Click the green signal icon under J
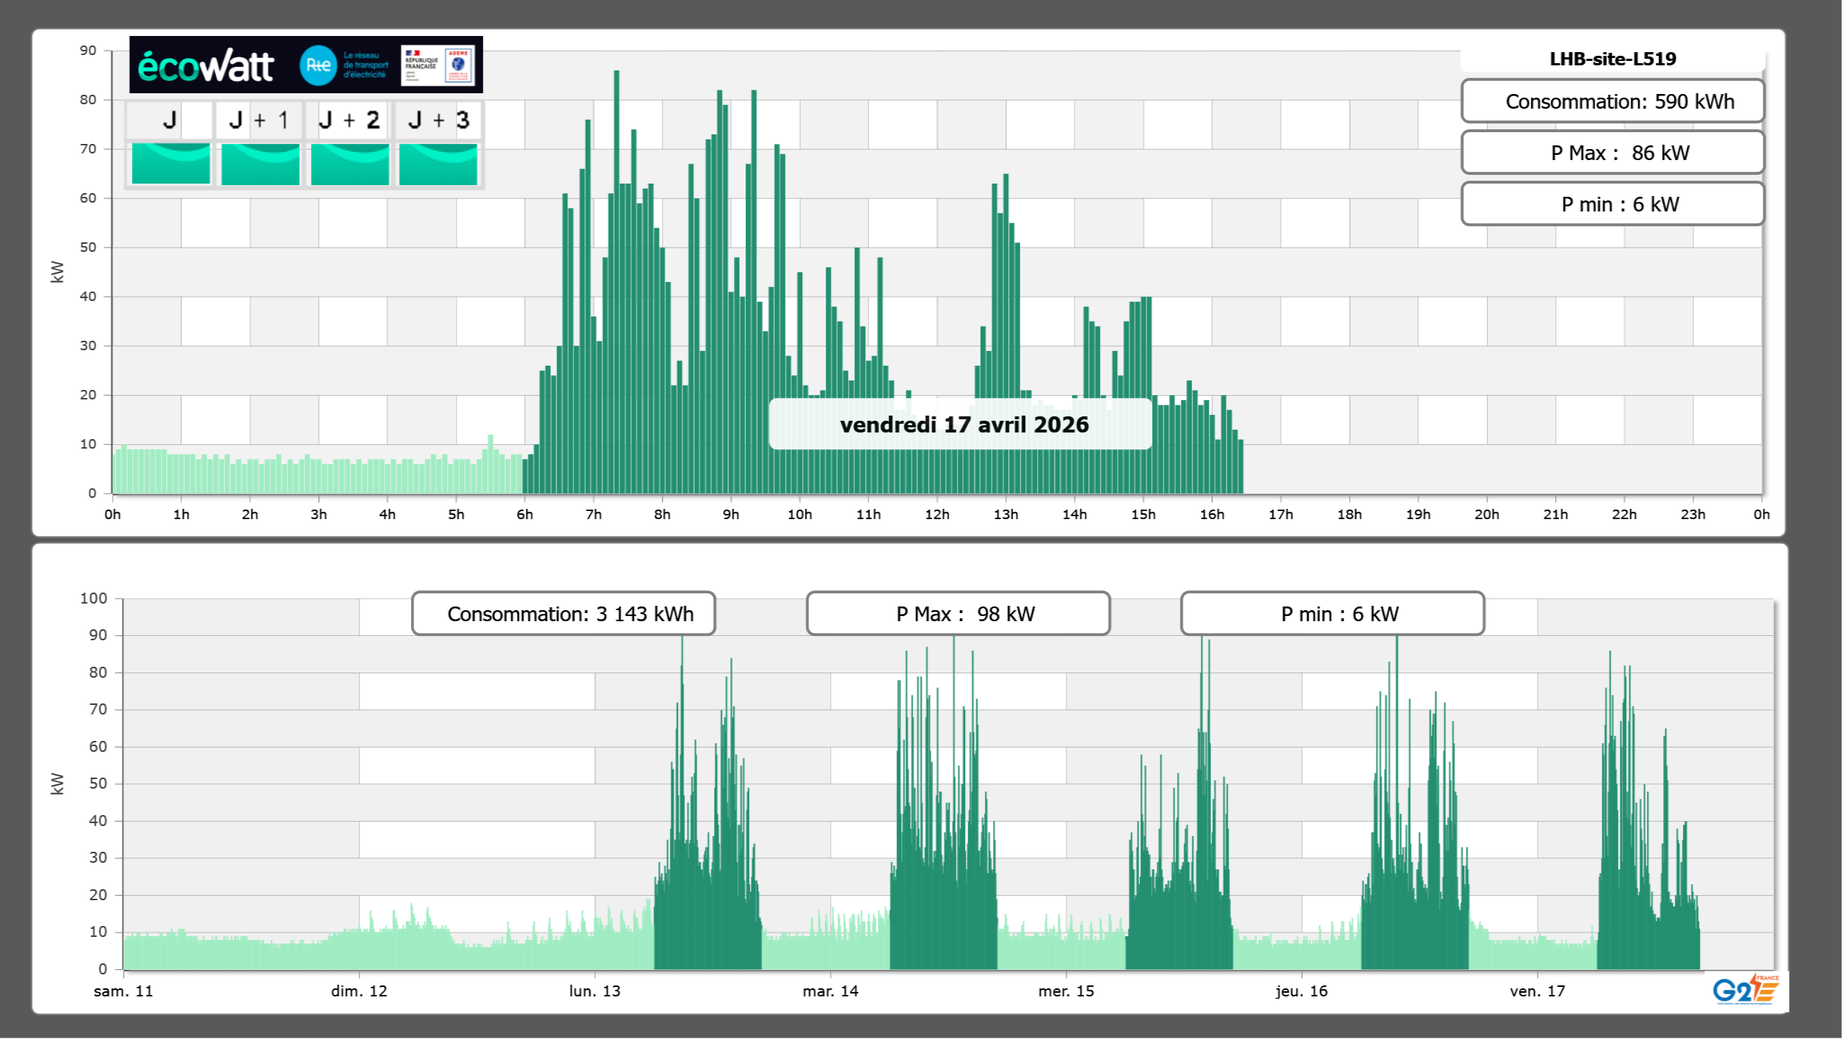Viewport: 1843px width, 1039px height. coord(170,163)
